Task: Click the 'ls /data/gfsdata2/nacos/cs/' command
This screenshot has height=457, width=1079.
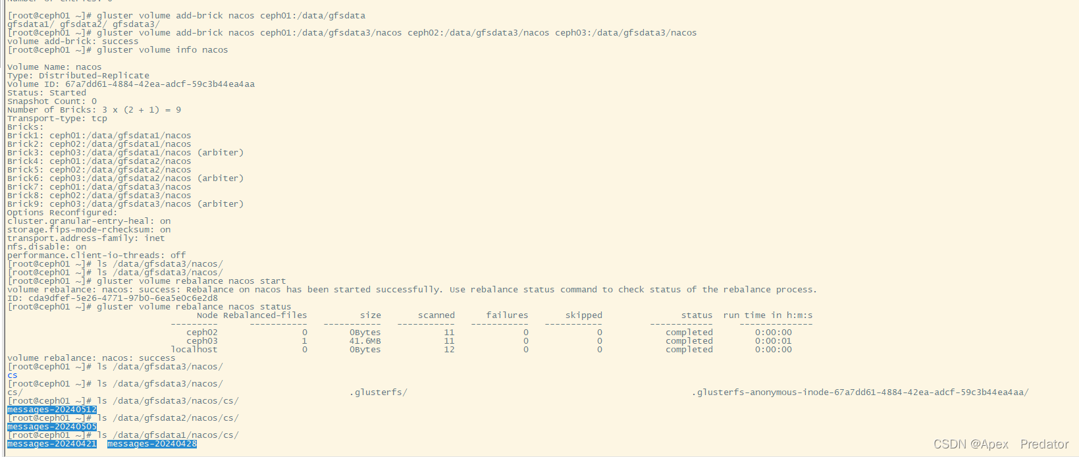Action: click(168, 418)
